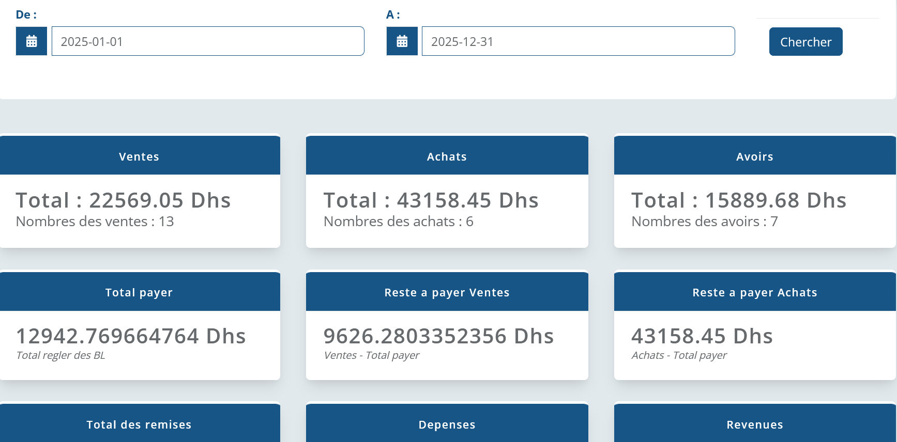
Task: Click the calendar icon beside De date
Action: [x=32, y=41]
